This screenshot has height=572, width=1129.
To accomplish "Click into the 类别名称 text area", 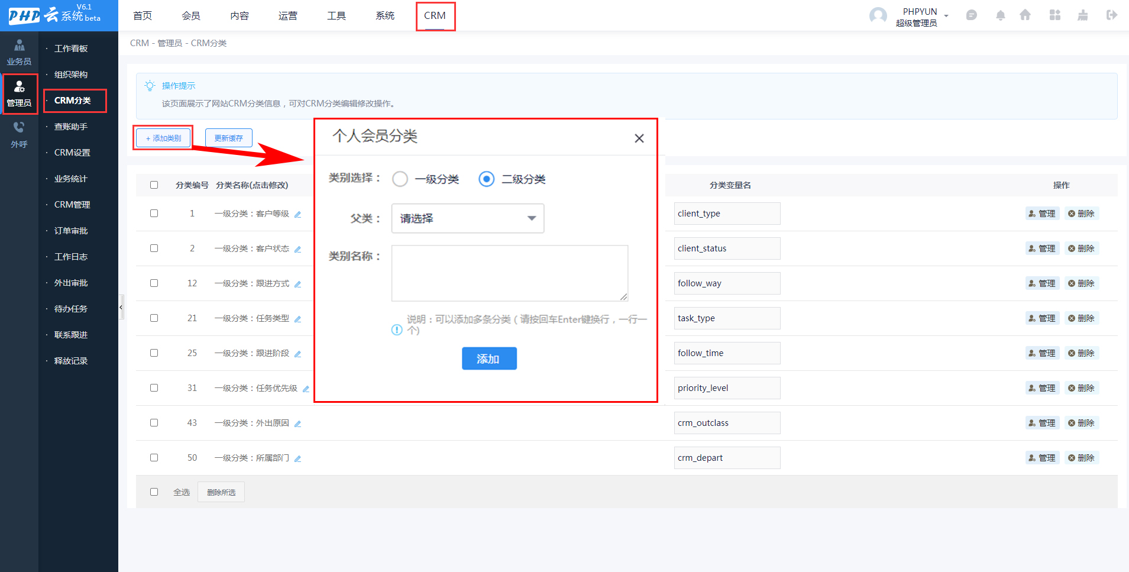I will (510, 273).
